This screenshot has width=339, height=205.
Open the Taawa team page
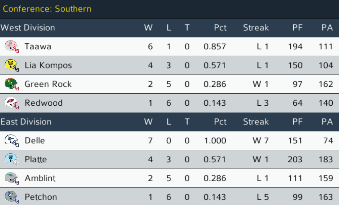coord(38,47)
